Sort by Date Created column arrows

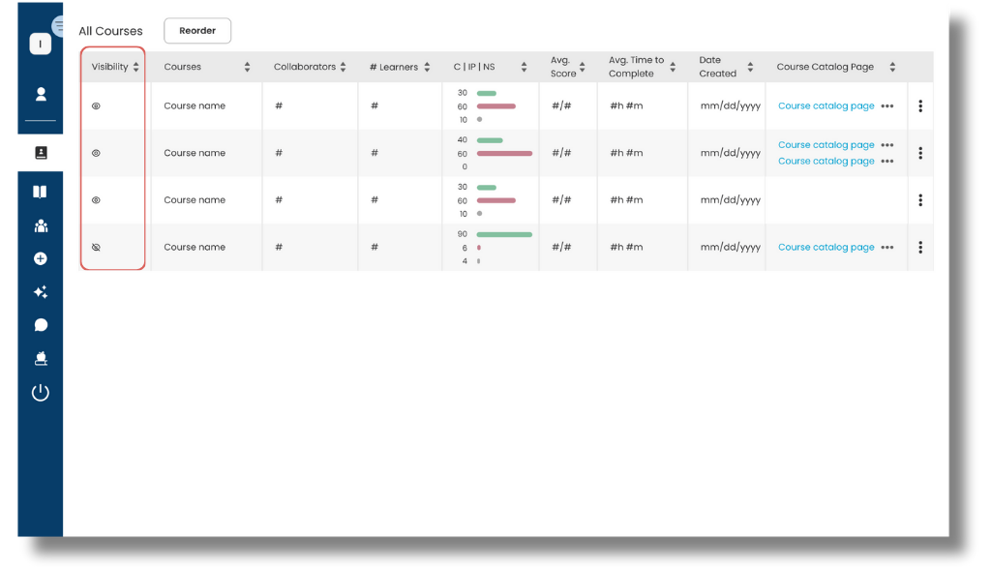point(750,67)
